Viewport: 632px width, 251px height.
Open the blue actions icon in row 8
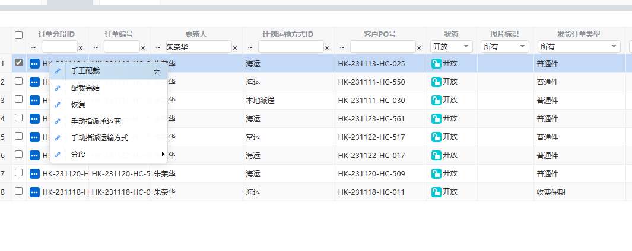click(34, 192)
